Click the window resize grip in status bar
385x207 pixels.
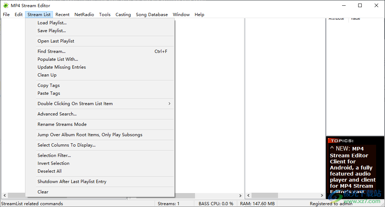pyautogui.click(x=382, y=204)
